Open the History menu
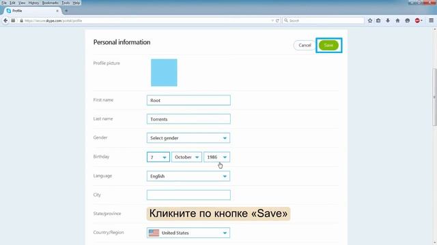This screenshot has width=437, height=245. coord(33,3)
